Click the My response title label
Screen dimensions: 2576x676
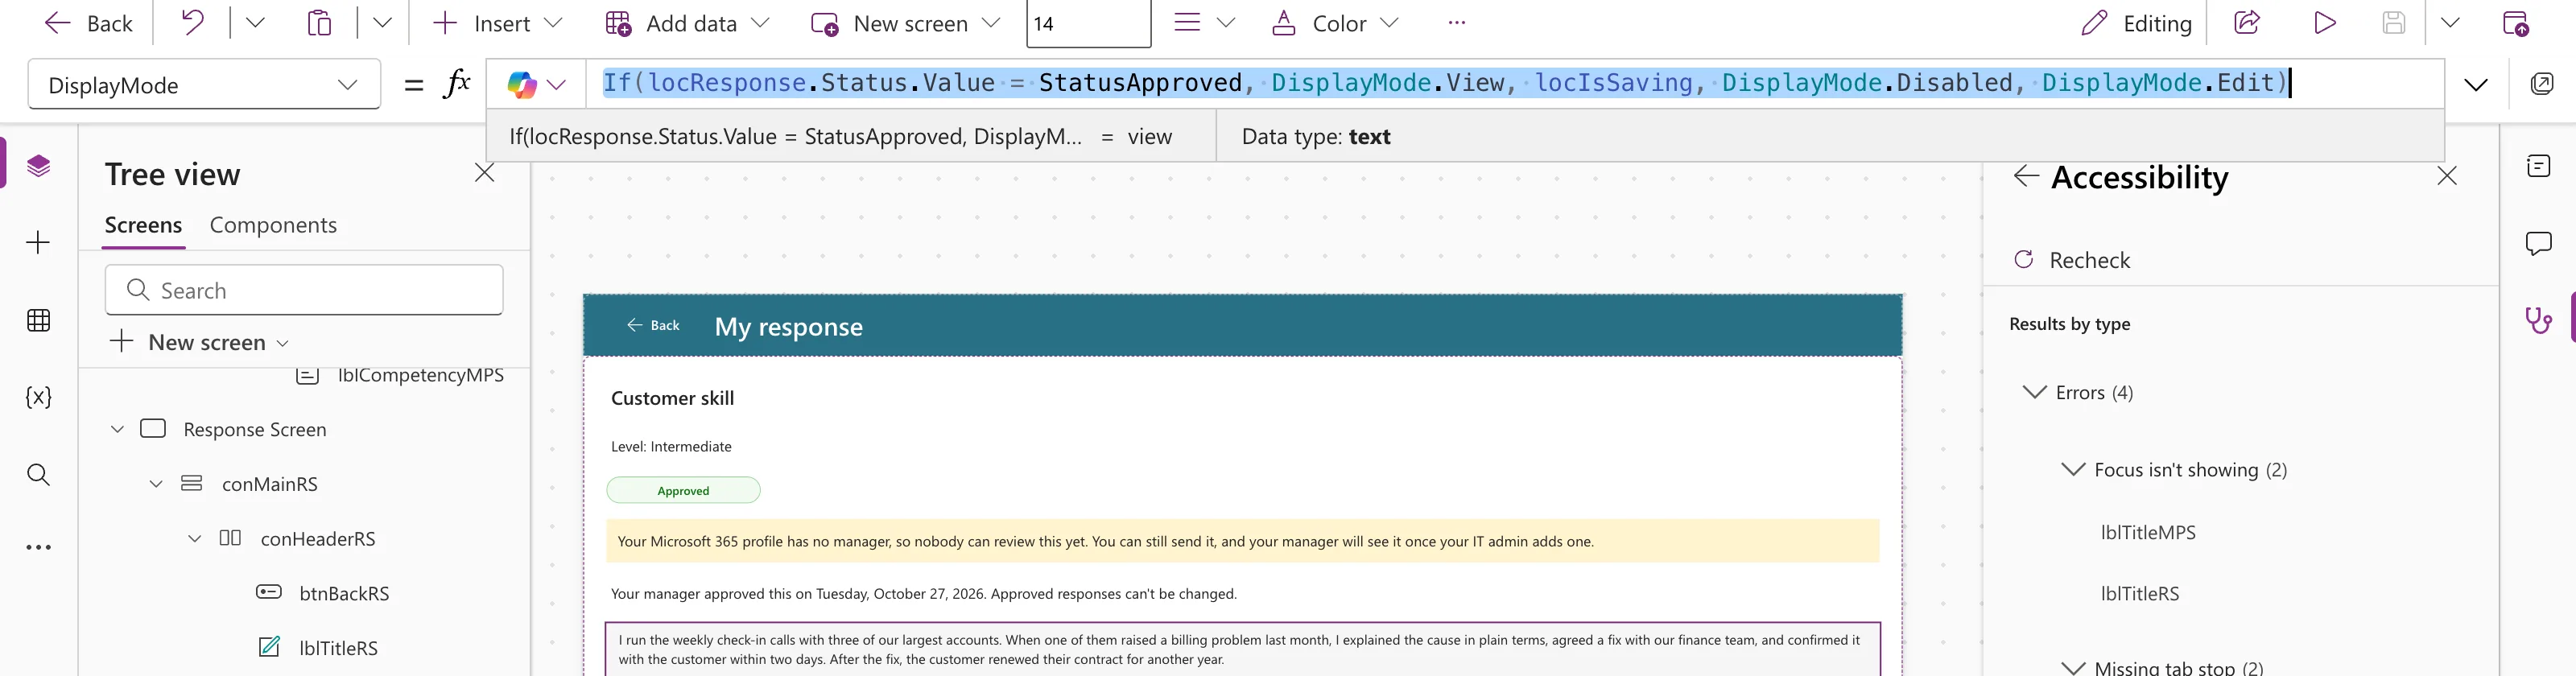[788, 327]
